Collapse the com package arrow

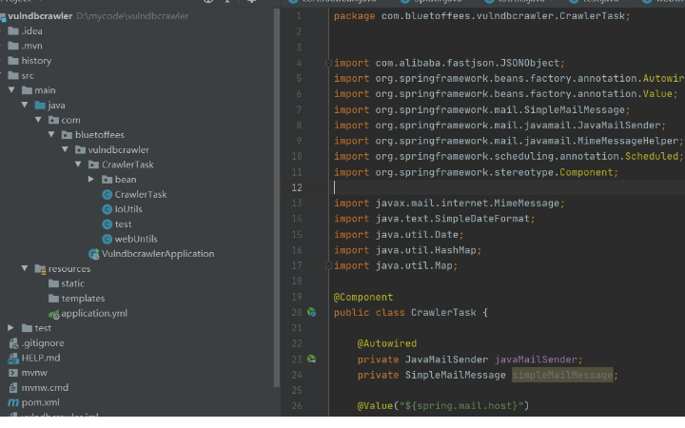click(38, 120)
